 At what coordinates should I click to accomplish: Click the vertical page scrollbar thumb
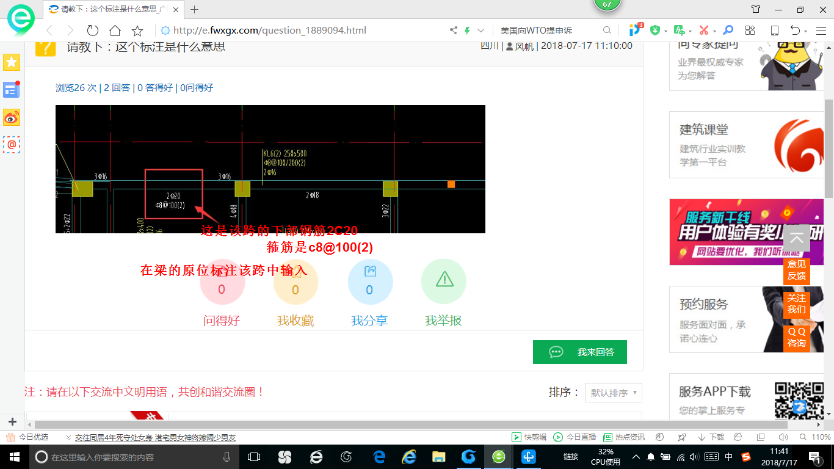pos(829,148)
